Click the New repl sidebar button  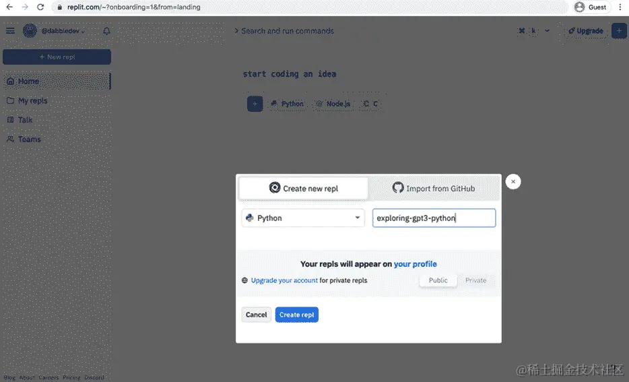pos(57,57)
